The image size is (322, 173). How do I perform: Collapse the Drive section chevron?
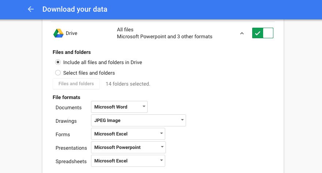242,34
